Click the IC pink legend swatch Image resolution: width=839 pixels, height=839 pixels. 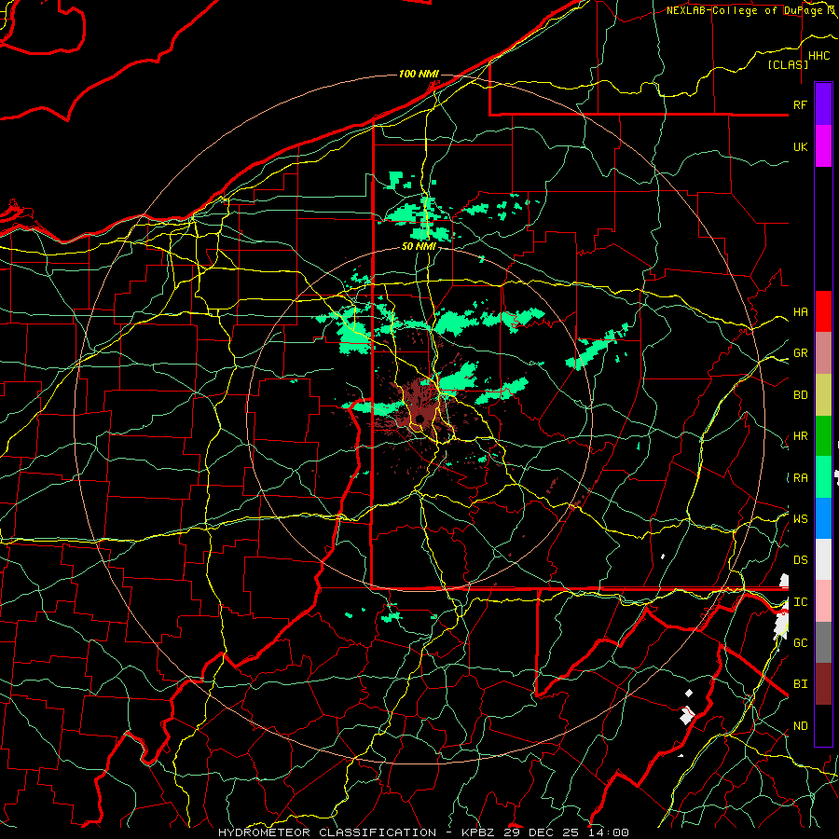823,601
